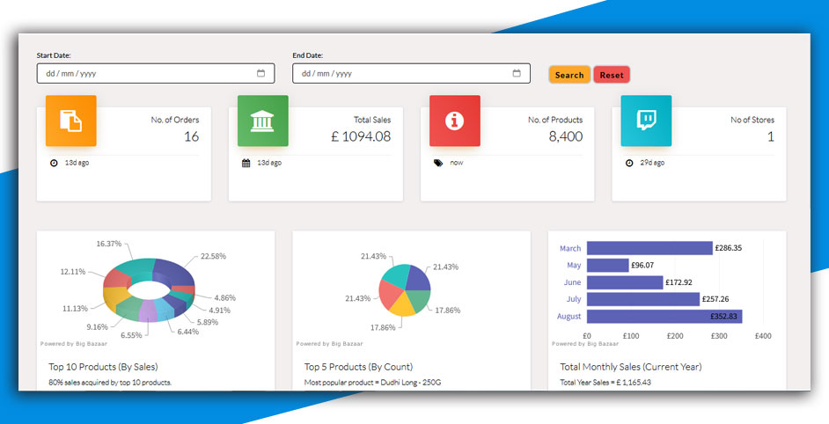The width and height of the screenshot is (829, 424).
Task: Click the red No. of Products info icon
Action: tap(454, 121)
